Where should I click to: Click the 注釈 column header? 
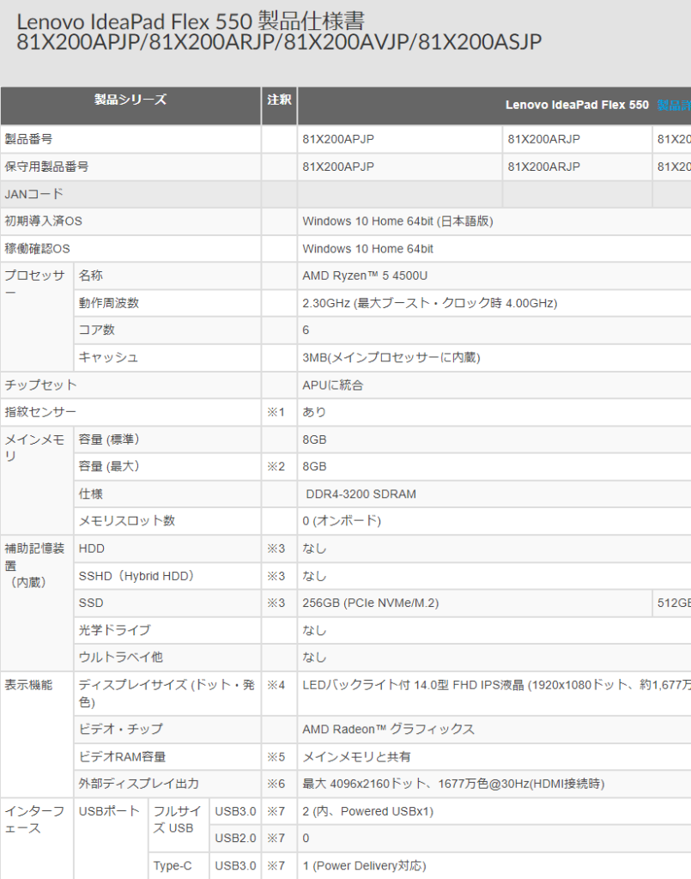point(279,100)
